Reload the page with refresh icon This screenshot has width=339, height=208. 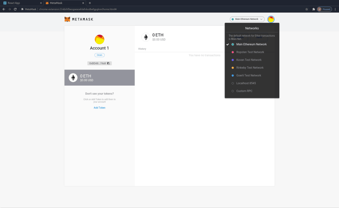point(15,9)
